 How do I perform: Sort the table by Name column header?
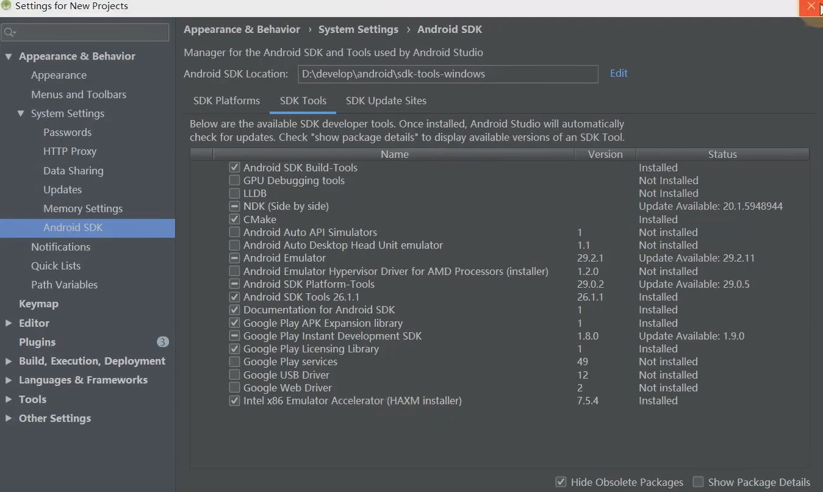tap(394, 154)
